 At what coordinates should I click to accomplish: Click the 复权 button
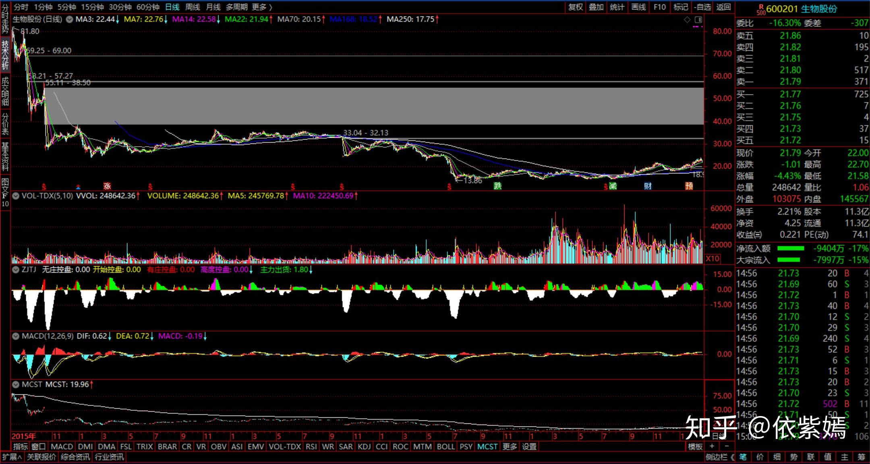click(576, 7)
